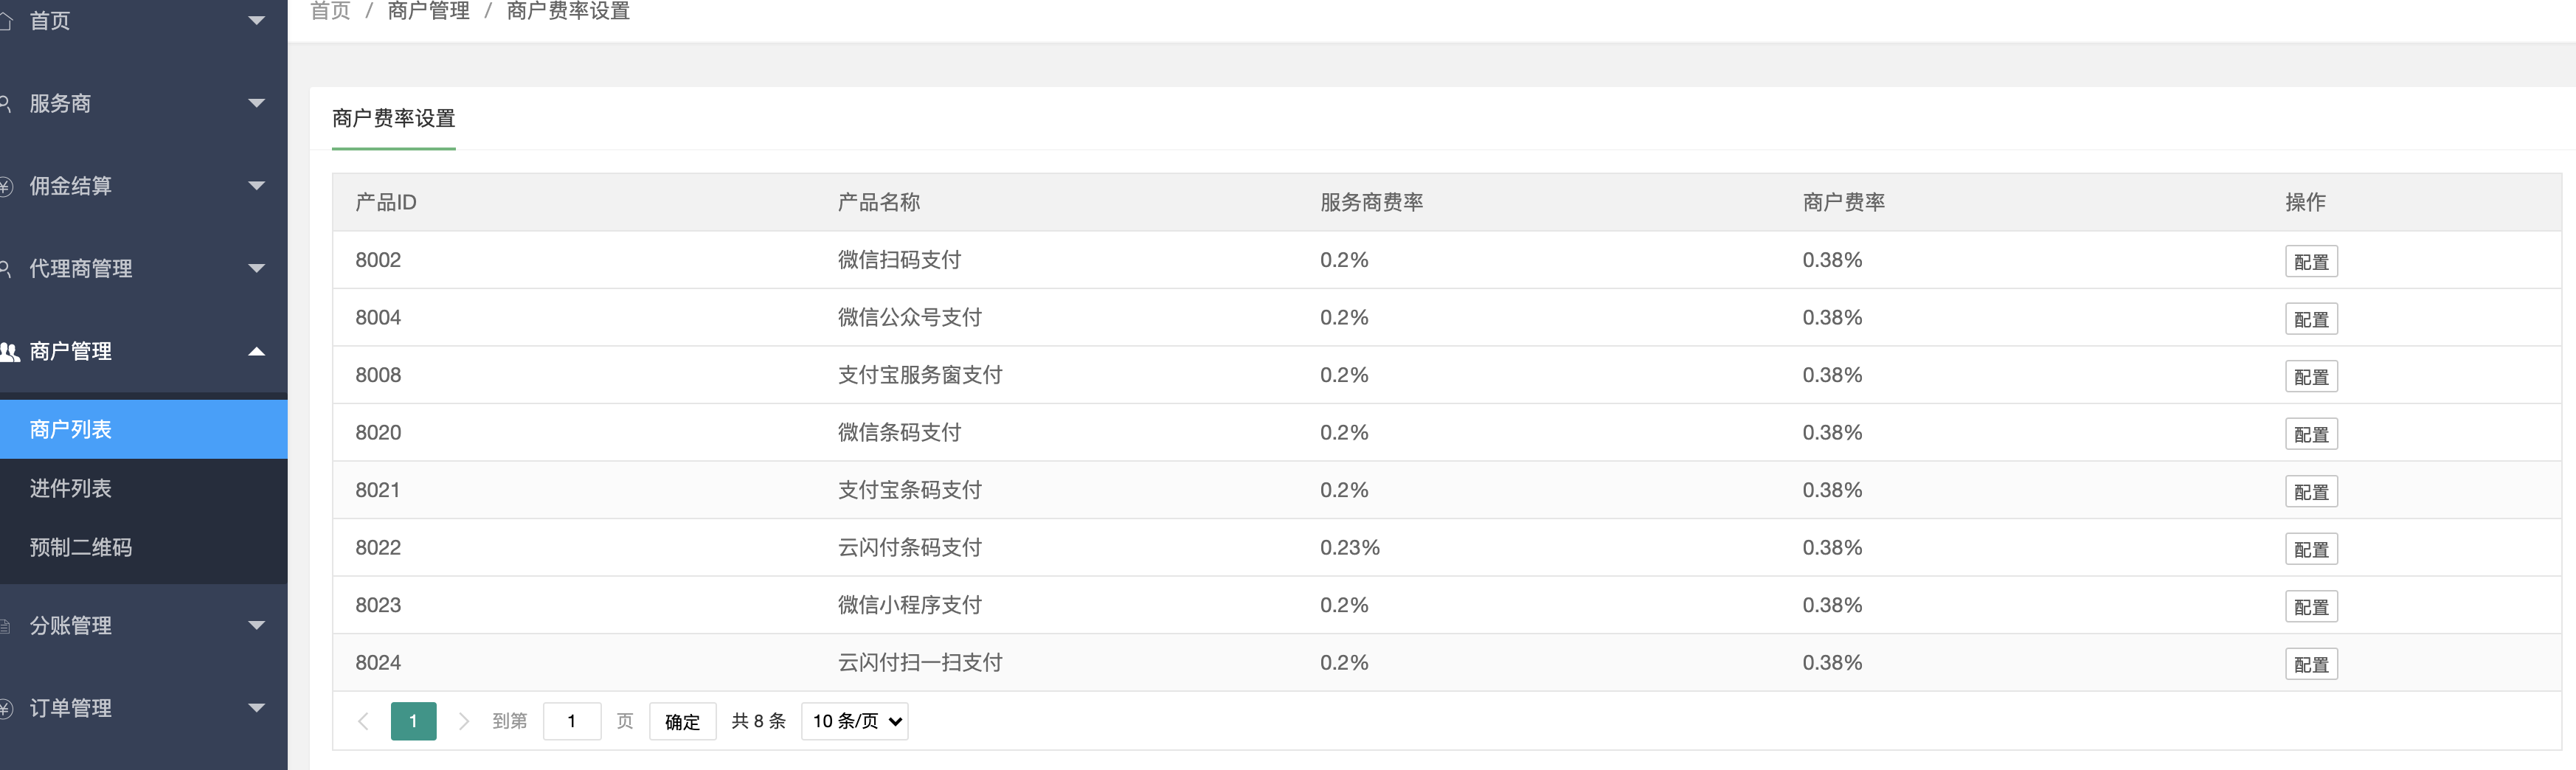Click the 商户管理 breadcrumb link
Viewport: 2576px width, 770px height.
(x=429, y=11)
